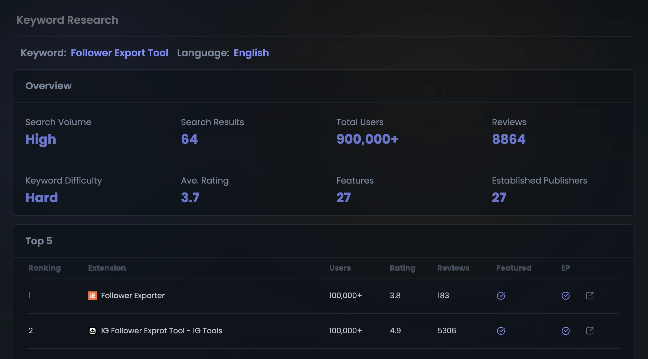Select the EP column header
This screenshot has height=359, width=648.
[x=565, y=268]
